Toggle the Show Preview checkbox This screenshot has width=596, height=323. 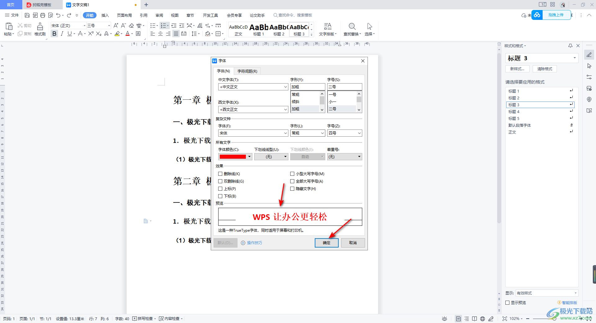click(x=508, y=303)
